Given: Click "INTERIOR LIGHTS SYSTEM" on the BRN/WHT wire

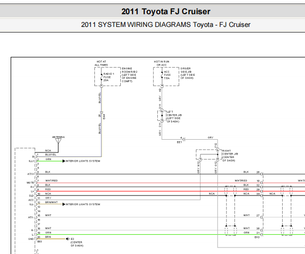Looking at the screenshot, I should 83,204.
